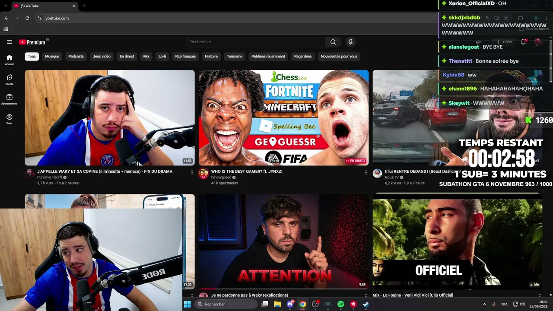This screenshot has width=553, height=311.
Task: Select the Tous filter chip
Action: (x=32, y=56)
